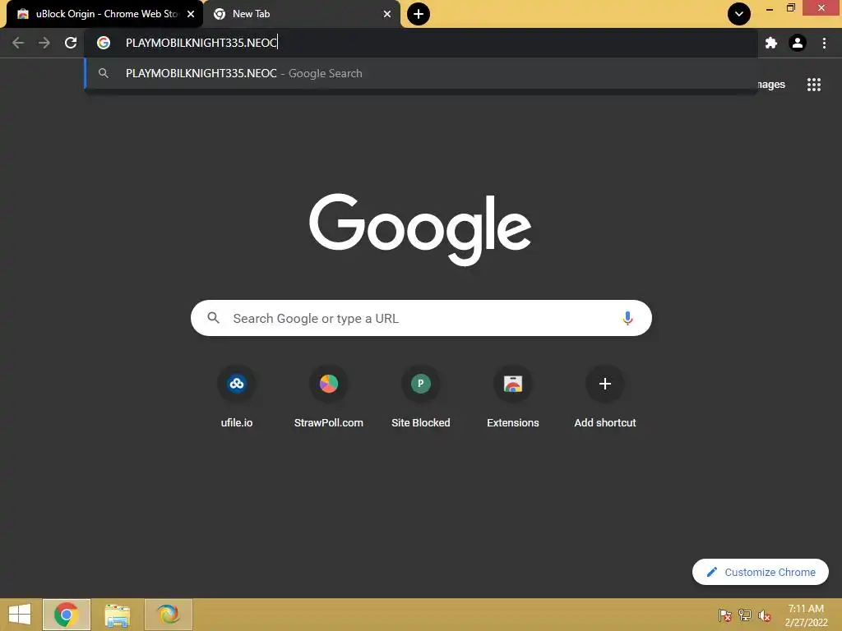Click the magnifier icon in the Google search box

[213, 318]
